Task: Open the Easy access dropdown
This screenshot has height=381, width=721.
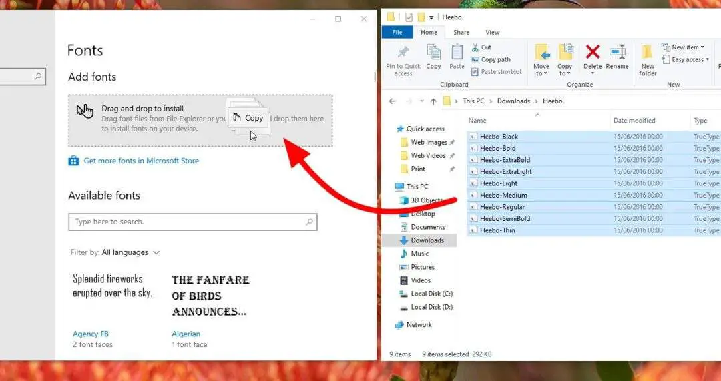Action: pos(685,60)
